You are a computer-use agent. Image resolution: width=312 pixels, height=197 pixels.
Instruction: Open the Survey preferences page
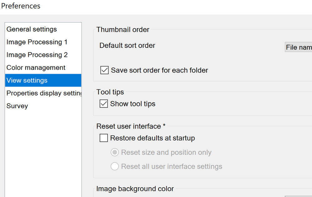17,106
